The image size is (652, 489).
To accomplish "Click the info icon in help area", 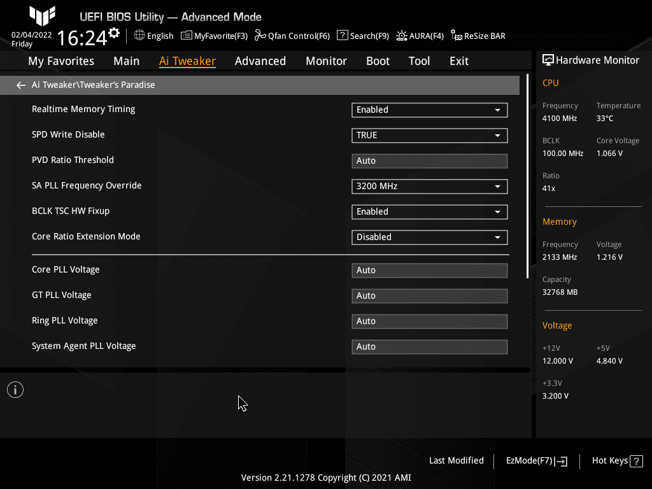I will (x=15, y=390).
